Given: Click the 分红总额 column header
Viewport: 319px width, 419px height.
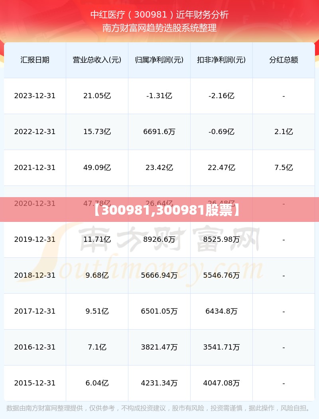Looking at the screenshot, I should (x=284, y=60).
